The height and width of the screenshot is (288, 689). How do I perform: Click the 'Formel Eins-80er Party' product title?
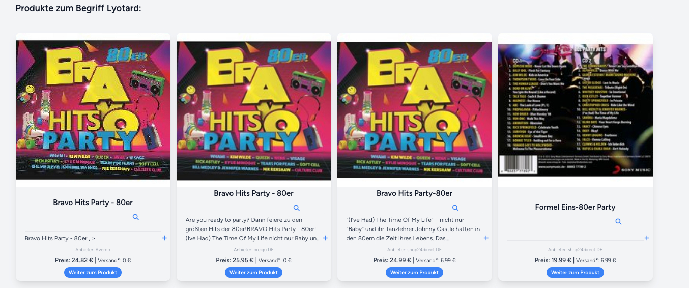[x=575, y=207]
